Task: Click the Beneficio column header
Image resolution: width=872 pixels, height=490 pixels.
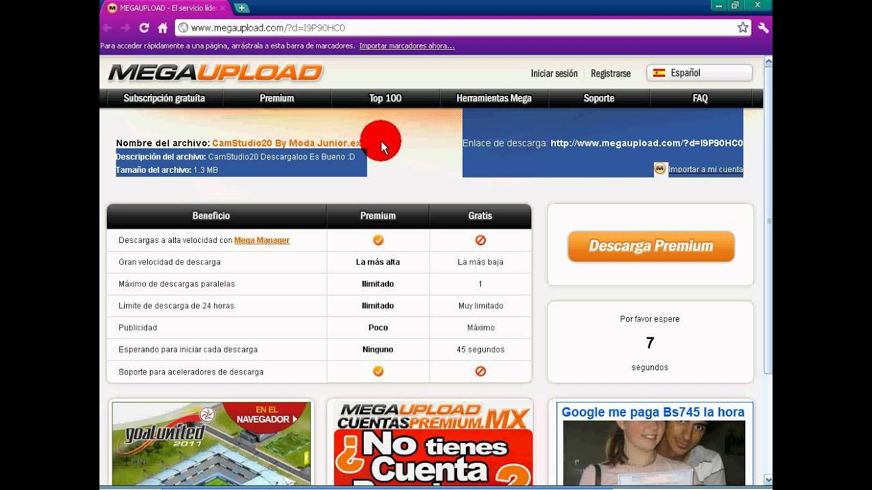Action: click(x=217, y=216)
